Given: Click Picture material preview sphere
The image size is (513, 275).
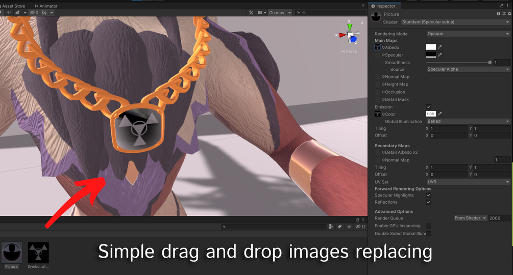Looking at the screenshot, I should coord(376,17).
